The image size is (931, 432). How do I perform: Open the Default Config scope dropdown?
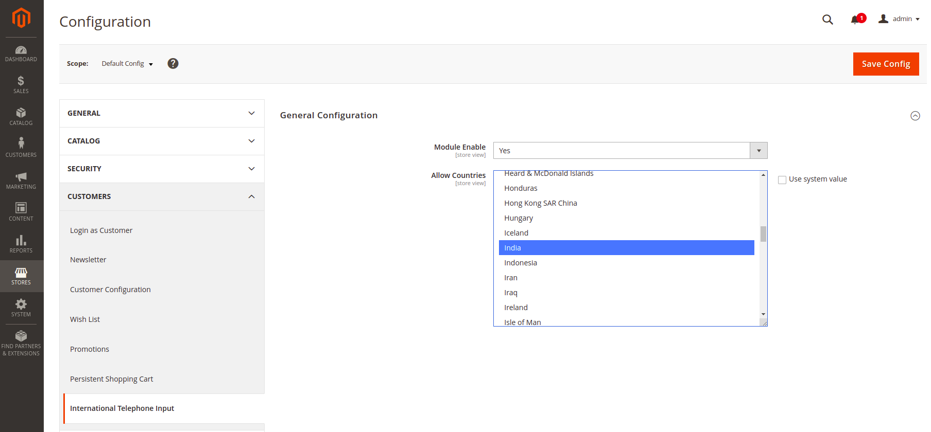[128, 64]
